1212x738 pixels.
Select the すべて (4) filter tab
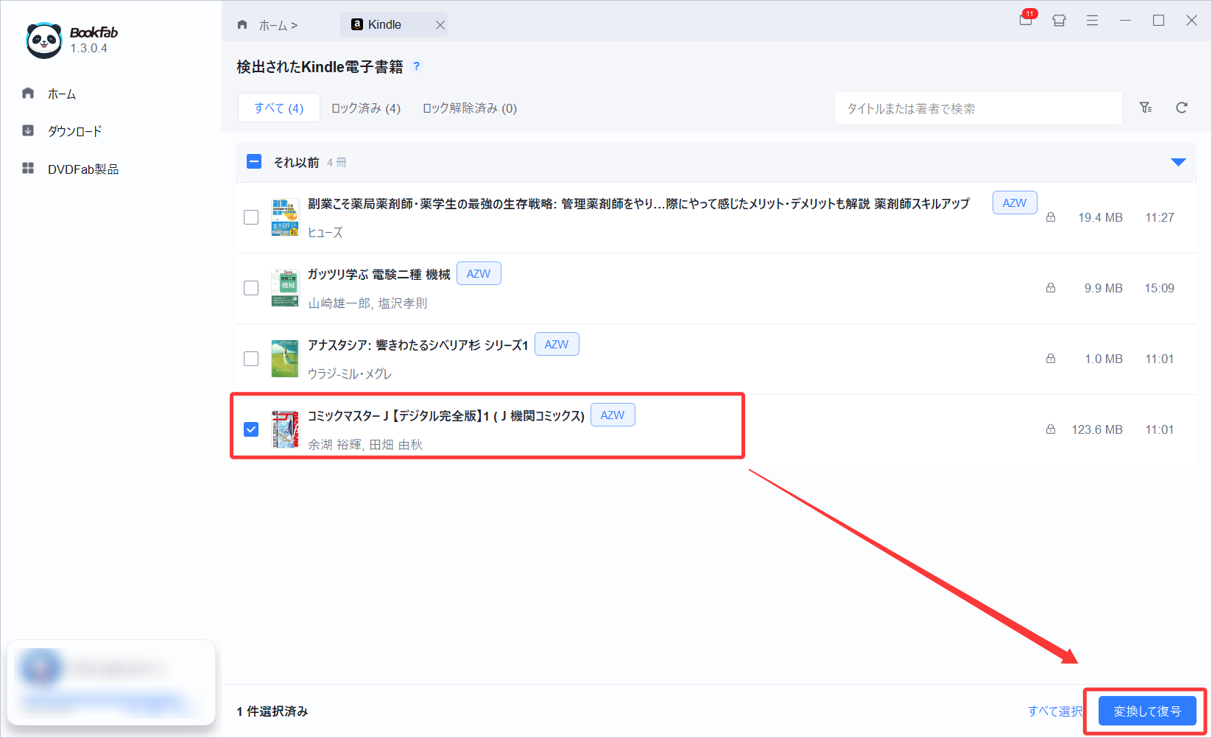(x=279, y=108)
